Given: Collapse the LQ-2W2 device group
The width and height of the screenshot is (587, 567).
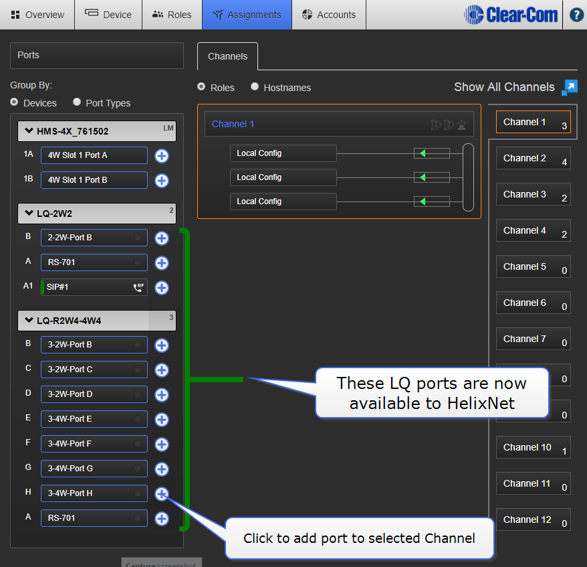Looking at the screenshot, I should tap(29, 214).
